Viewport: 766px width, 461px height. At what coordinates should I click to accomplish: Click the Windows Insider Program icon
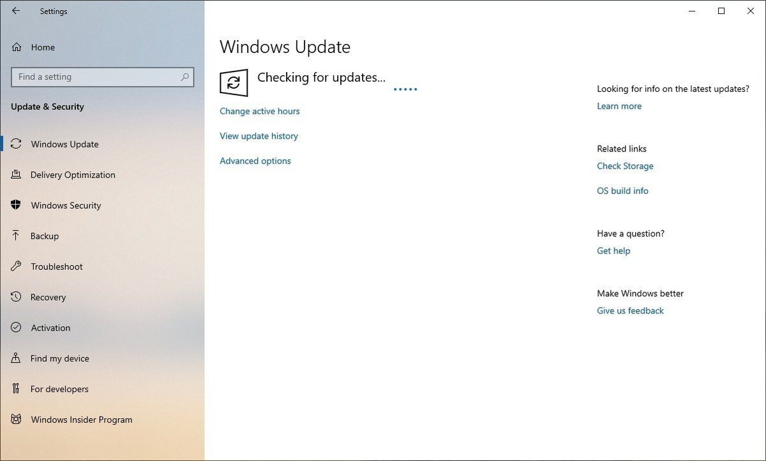(16, 419)
